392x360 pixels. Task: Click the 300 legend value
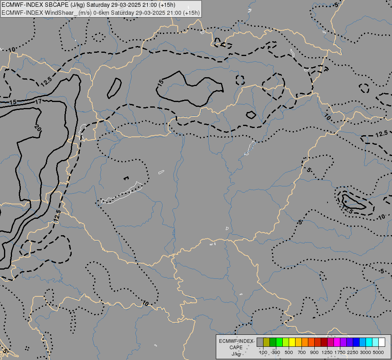pyautogui.click(x=276, y=352)
